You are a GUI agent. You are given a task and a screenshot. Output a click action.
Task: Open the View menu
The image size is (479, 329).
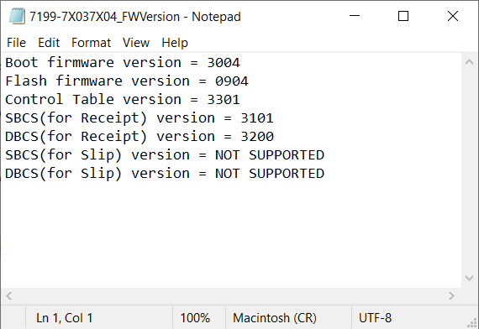136,43
